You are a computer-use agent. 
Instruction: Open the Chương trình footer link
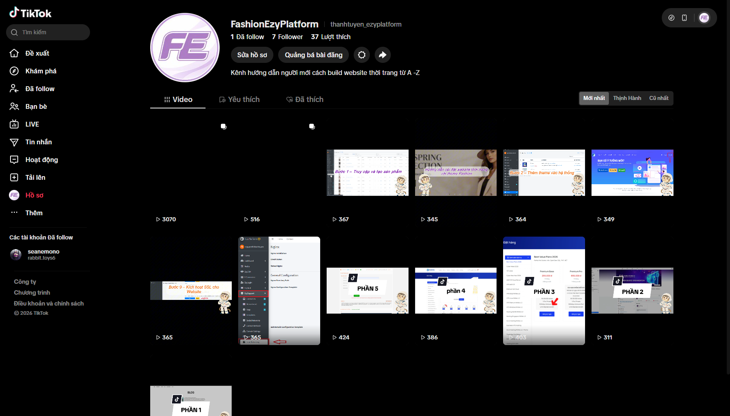(x=32, y=293)
